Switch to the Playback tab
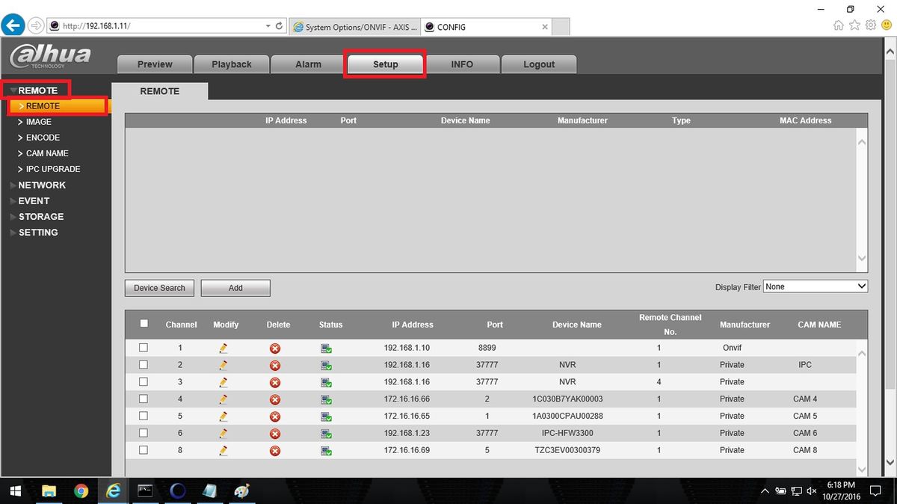Image resolution: width=897 pixels, height=504 pixels. [x=232, y=64]
